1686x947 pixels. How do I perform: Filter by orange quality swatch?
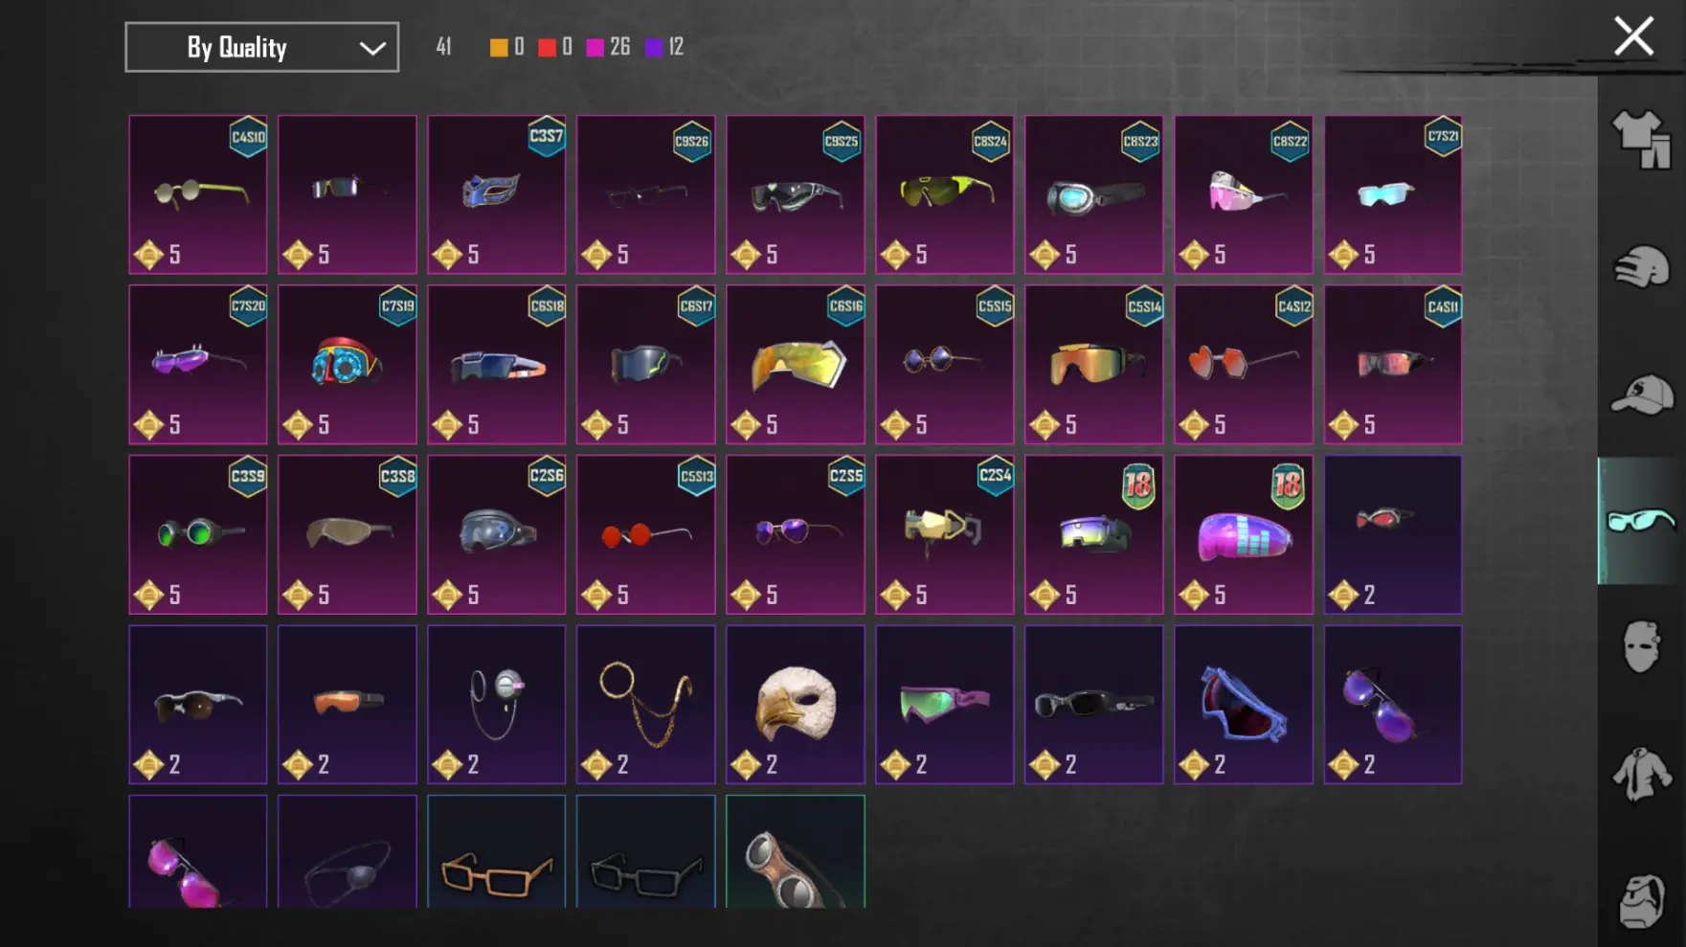pos(499,47)
